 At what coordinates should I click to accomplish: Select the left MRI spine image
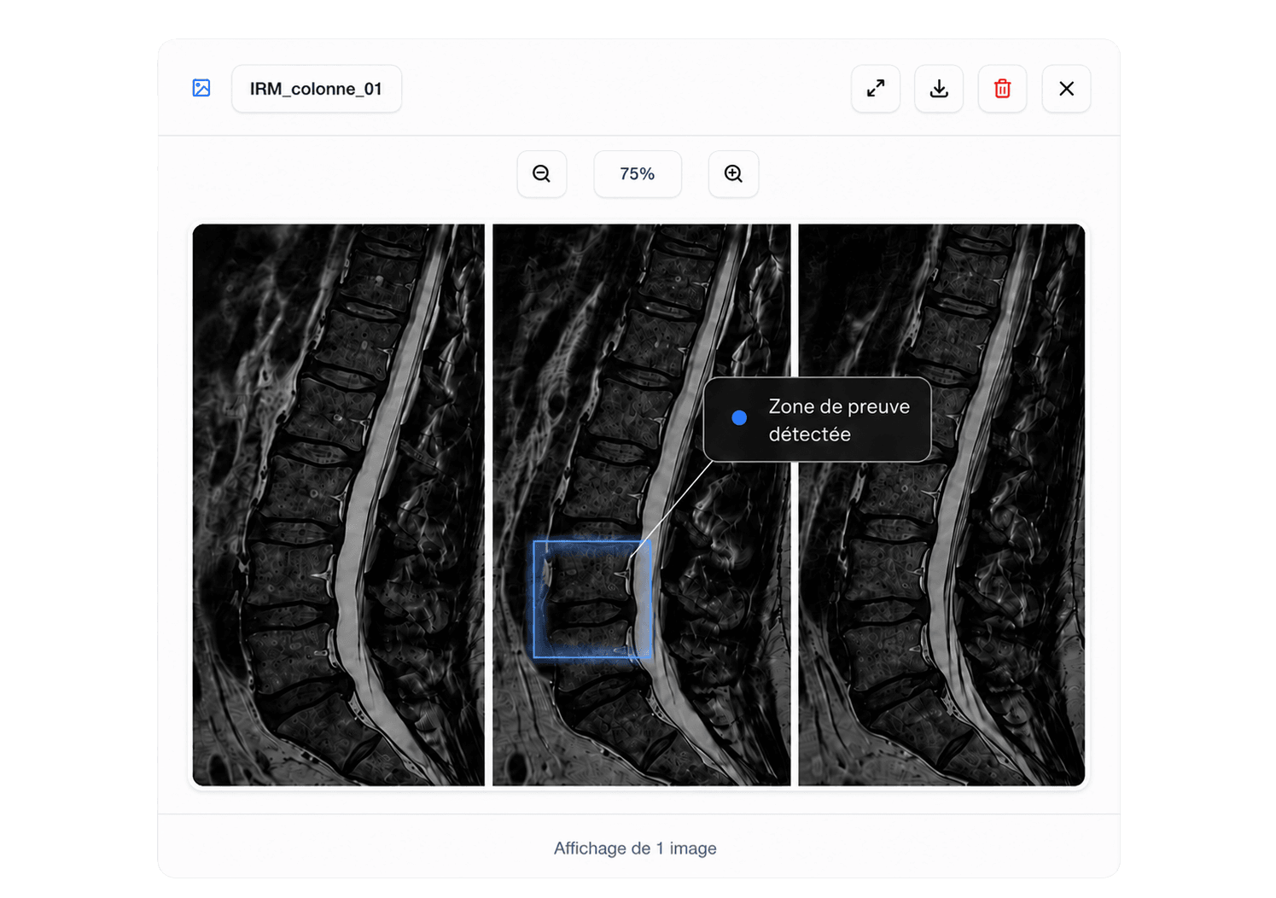[339, 505]
